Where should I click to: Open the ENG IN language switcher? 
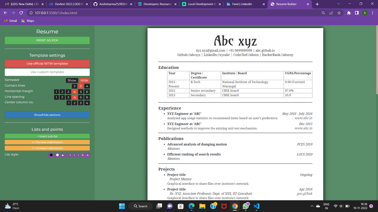[x=326, y=206]
